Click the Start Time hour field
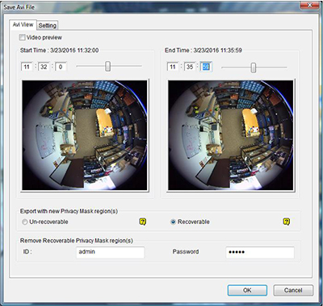This screenshot has height=306, width=323. [27, 67]
